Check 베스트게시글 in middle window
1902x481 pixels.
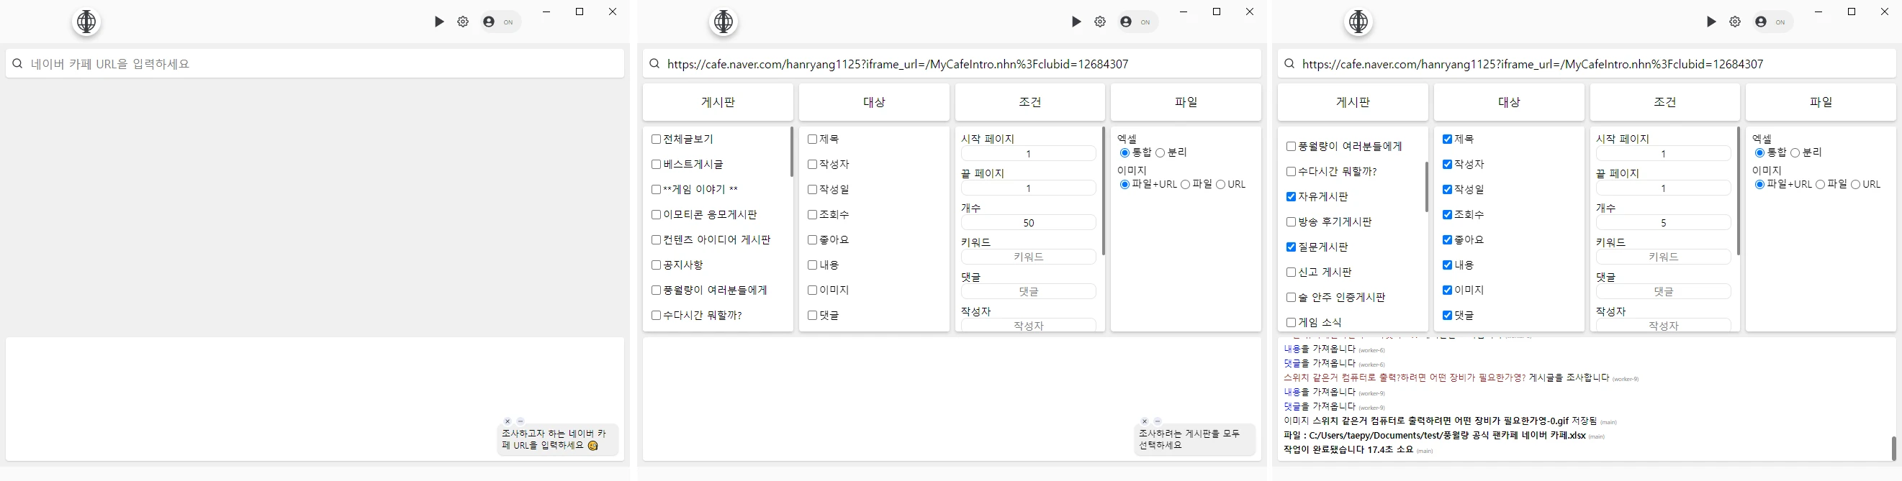(x=656, y=165)
